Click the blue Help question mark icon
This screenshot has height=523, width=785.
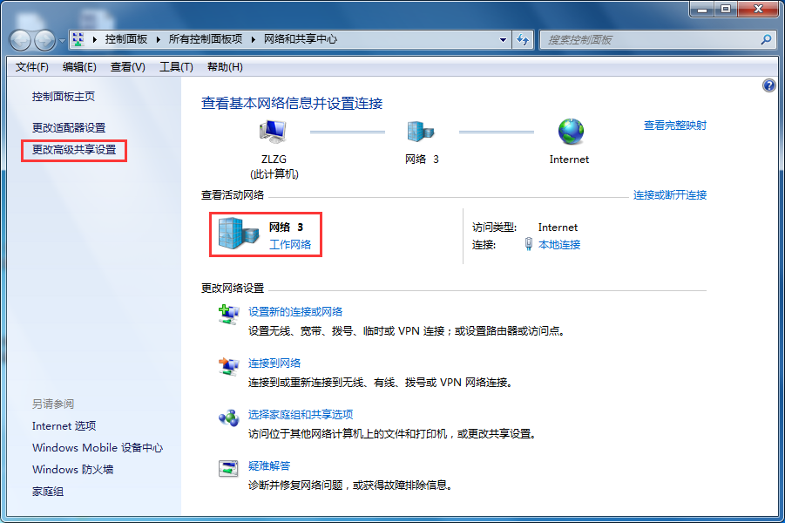click(768, 85)
